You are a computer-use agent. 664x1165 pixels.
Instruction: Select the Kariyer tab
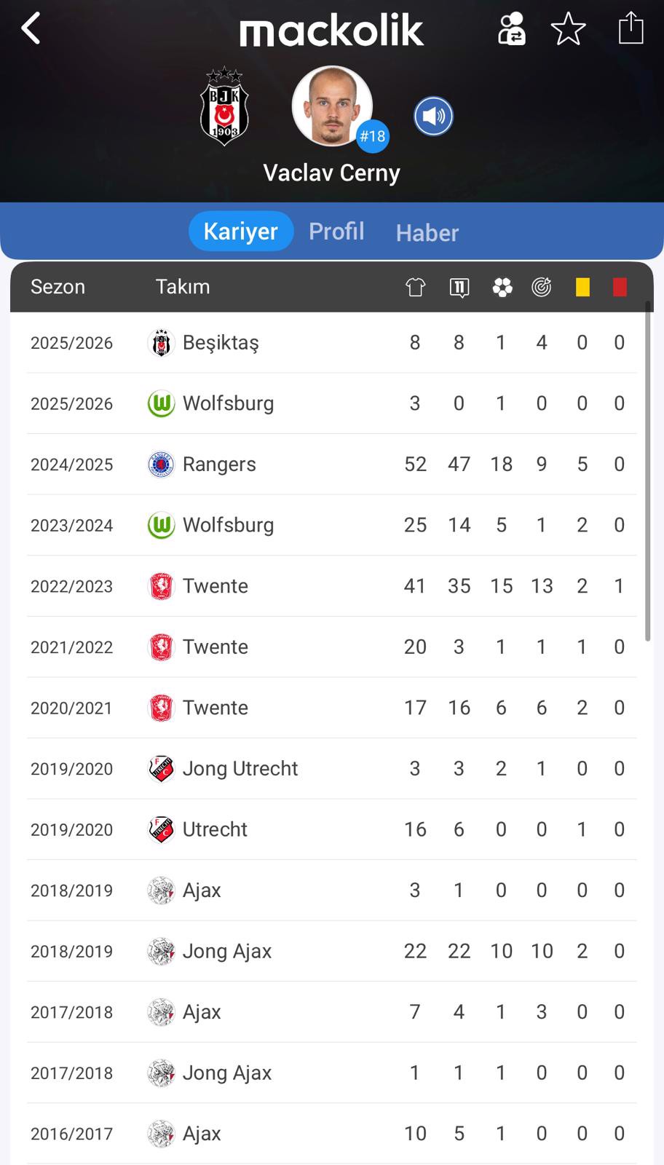(x=240, y=232)
